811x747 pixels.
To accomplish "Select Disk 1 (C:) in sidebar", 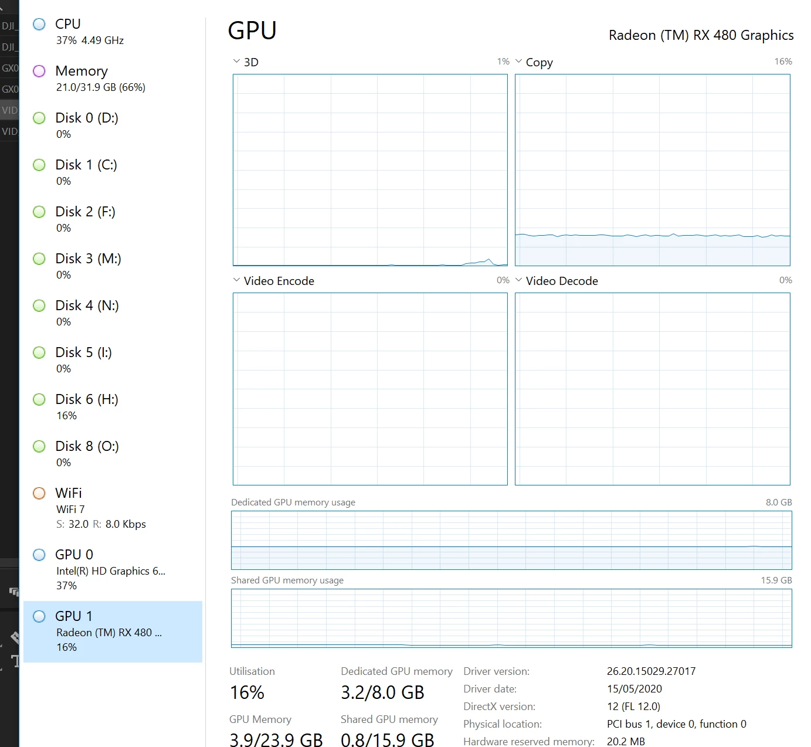I will coord(113,173).
